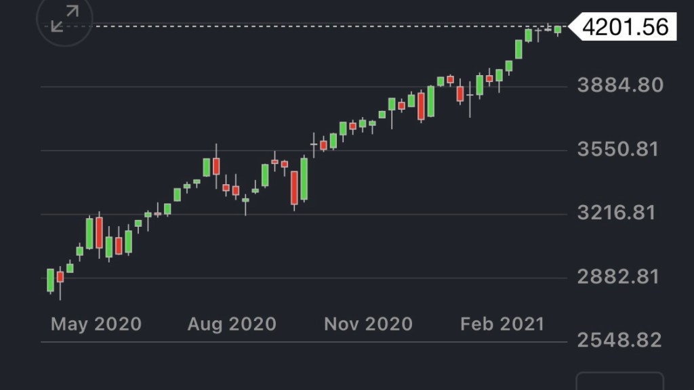Click the current price tag 4201.56
This screenshot has height=390, width=694.
pos(625,27)
